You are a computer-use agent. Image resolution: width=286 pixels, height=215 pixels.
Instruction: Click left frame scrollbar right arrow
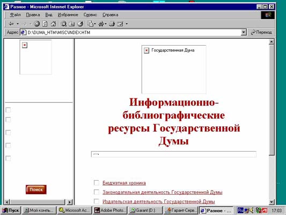point(70,202)
